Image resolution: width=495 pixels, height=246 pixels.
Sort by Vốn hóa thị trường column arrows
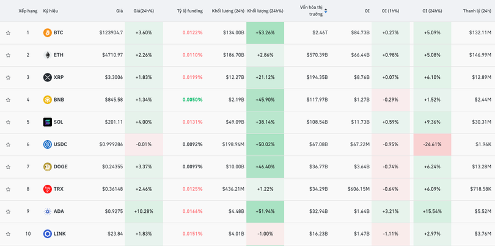tap(326, 11)
